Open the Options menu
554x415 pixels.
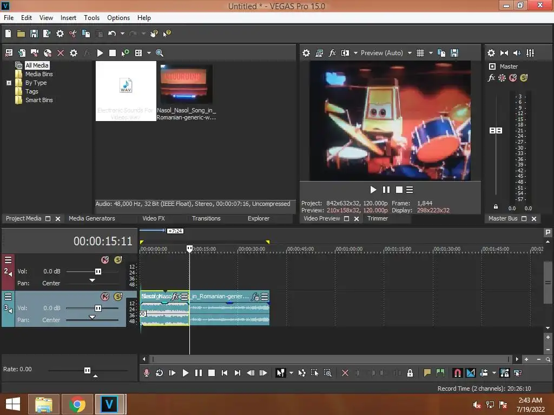118,18
